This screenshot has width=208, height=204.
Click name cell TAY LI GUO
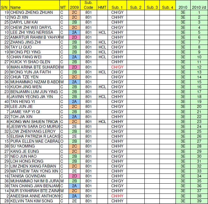click(x=34, y=47)
